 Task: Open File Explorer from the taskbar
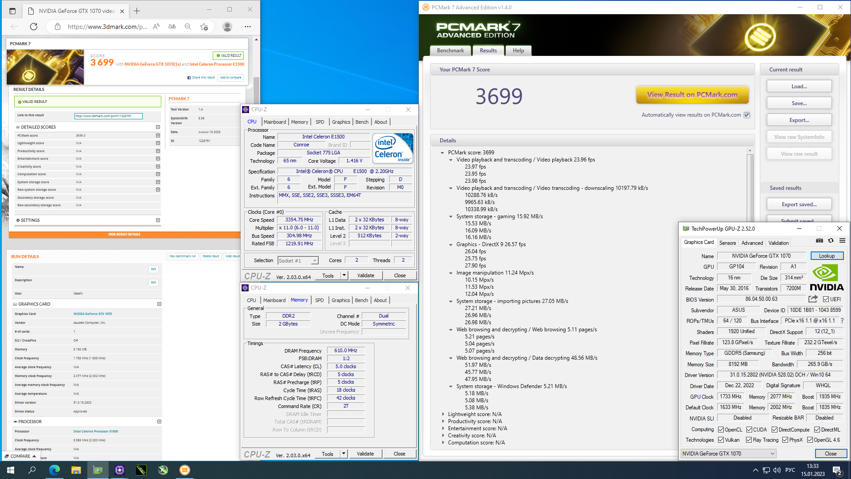tap(76, 470)
